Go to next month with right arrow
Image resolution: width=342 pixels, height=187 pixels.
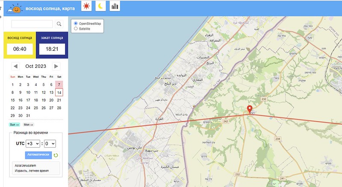pos(56,66)
